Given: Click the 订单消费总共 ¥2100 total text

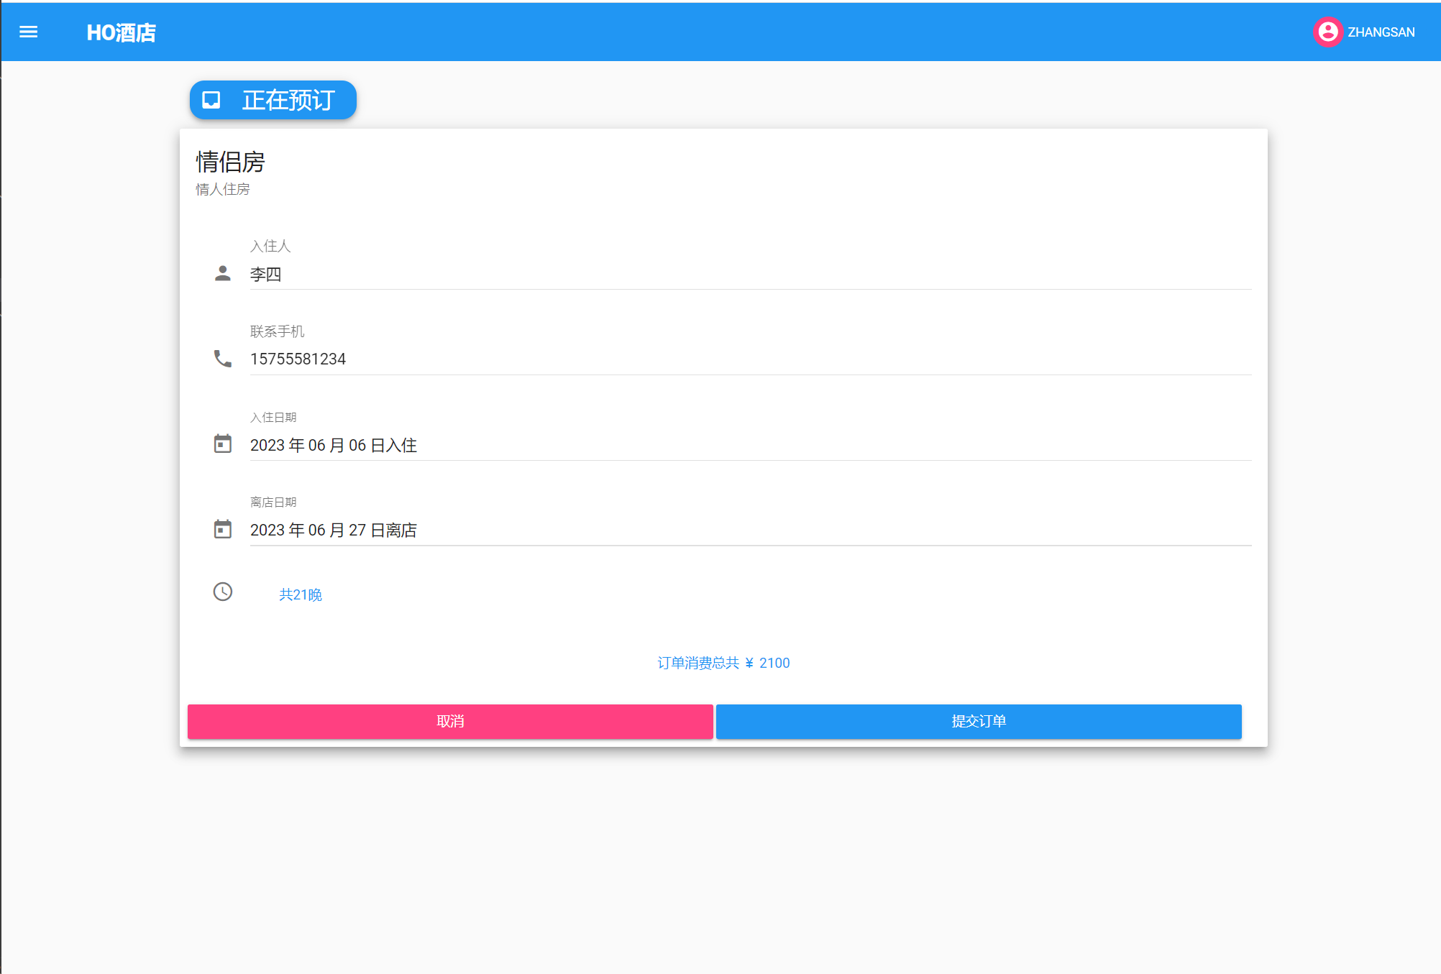Looking at the screenshot, I should (x=723, y=663).
